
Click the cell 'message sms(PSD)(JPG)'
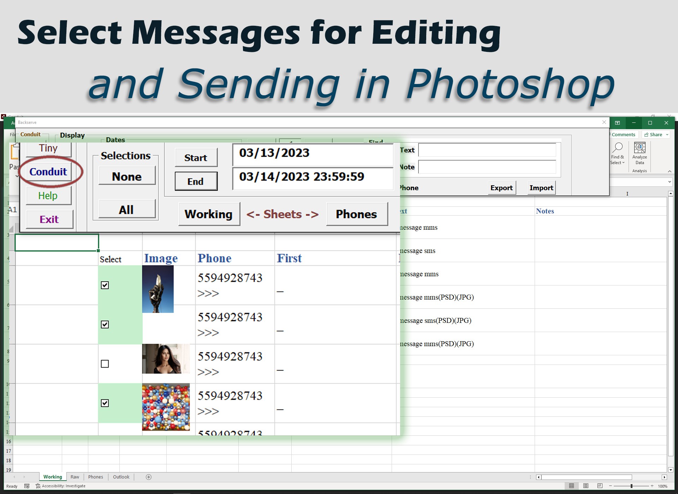tap(467, 320)
